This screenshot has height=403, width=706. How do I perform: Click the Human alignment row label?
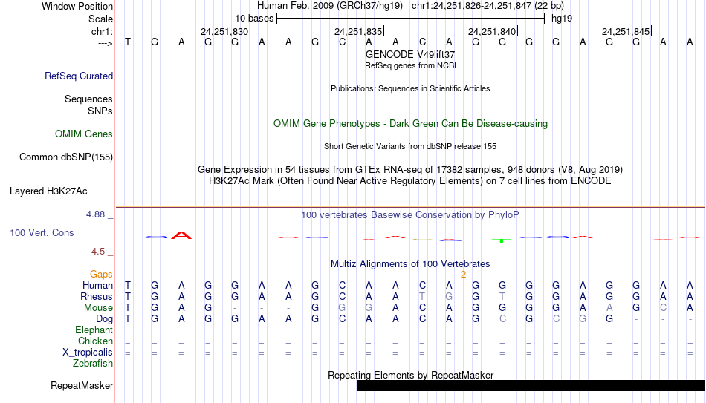[x=97, y=286]
